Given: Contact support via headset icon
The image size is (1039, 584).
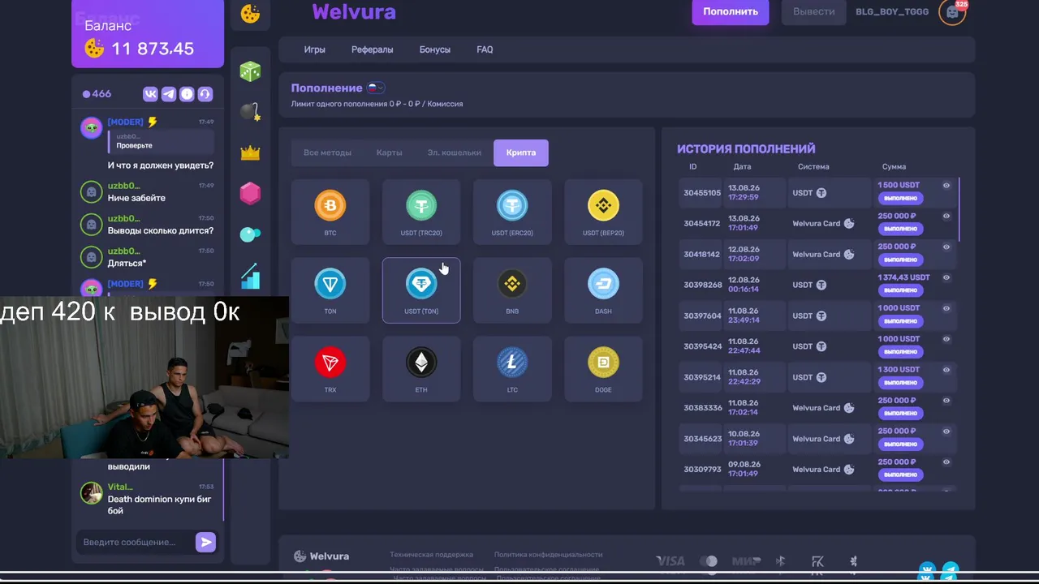Looking at the screenshot, I should point(205,94).
